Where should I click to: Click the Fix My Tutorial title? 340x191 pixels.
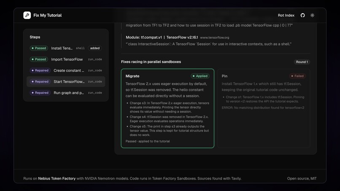(48, 16)
